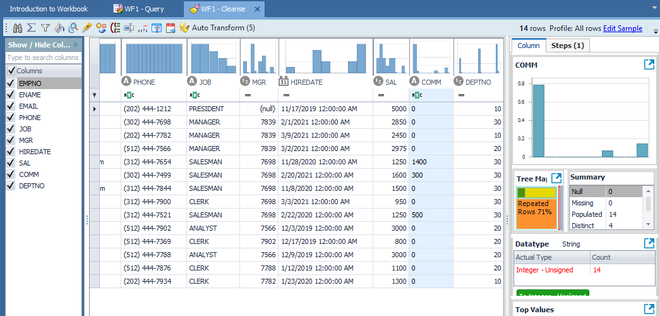Viewport: 660px width, 316px height.
Task: Pop out the Datatype panel
Action: (x=649, y=243)
